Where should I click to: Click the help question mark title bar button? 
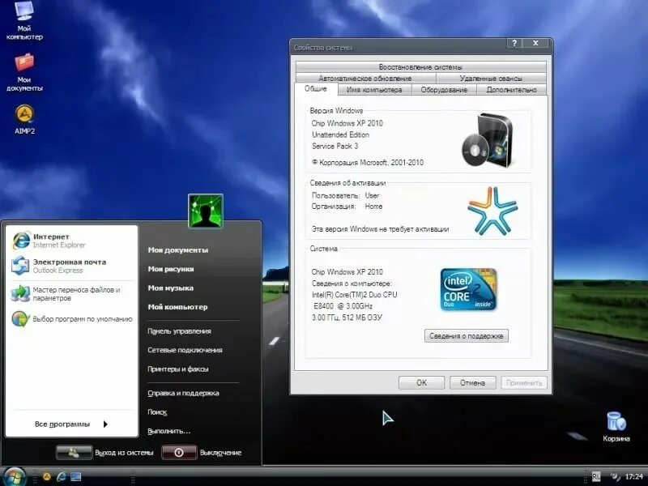click(x=514, y=43)
